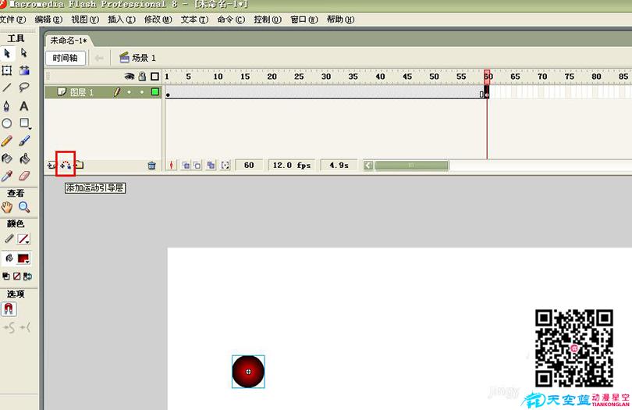
Task: Open the red fill color swatch
Action: (x=23, y=258)
